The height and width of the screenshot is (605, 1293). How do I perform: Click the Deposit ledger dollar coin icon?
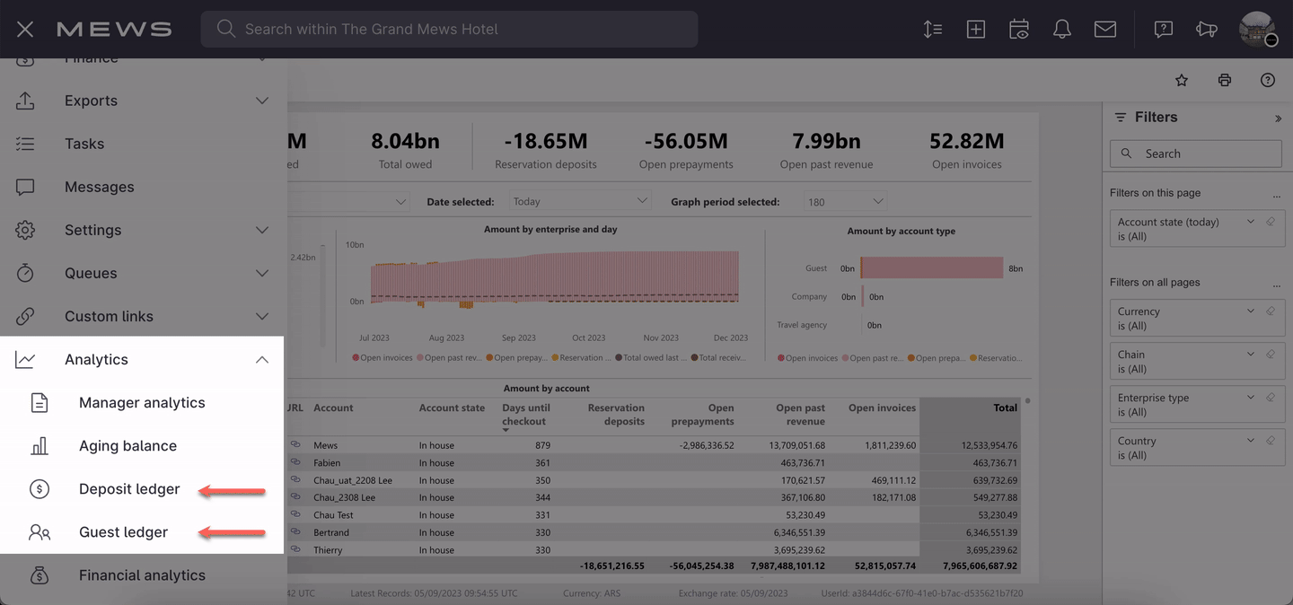[40, 489]
